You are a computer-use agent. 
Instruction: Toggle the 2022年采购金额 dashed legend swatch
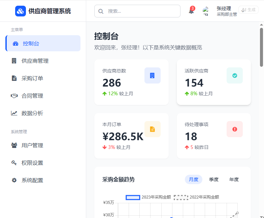pyautogui.click(x=181, y=197)
